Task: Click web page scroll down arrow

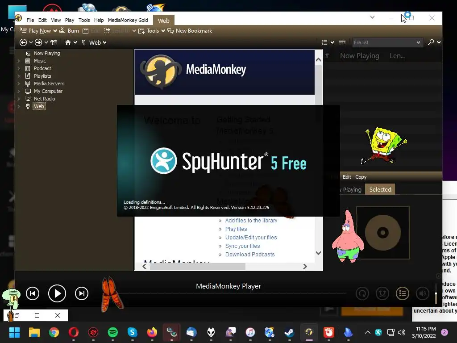Action: [x=319, y=253]
